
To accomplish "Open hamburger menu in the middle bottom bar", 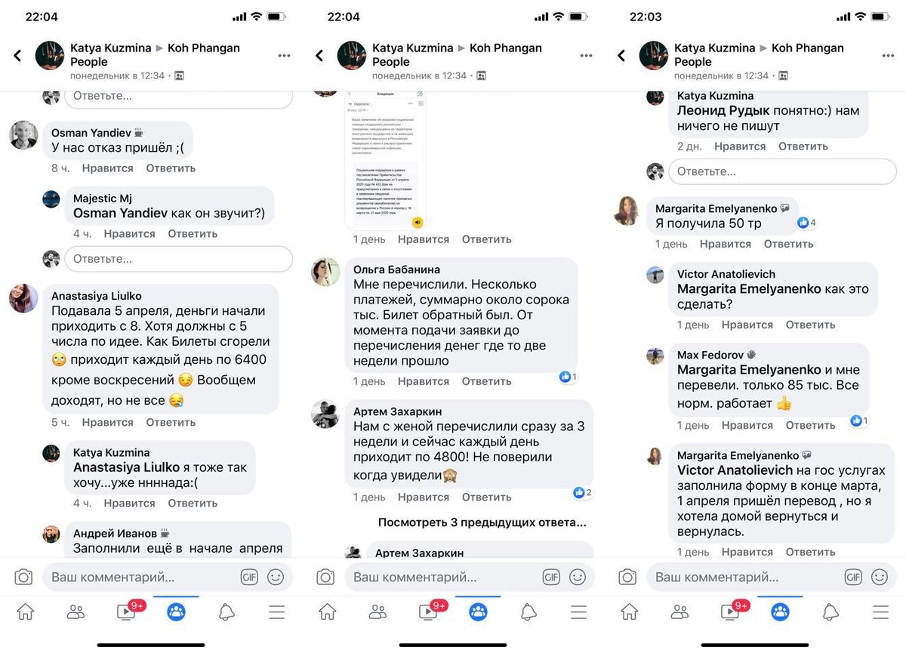I will click(x=578, y=611).
